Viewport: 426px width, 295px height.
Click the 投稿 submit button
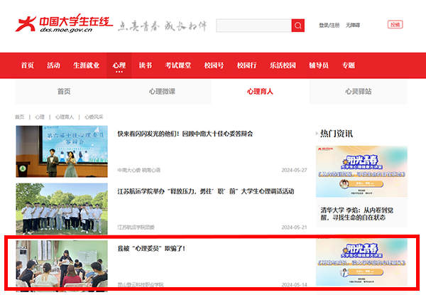point(395,25)
